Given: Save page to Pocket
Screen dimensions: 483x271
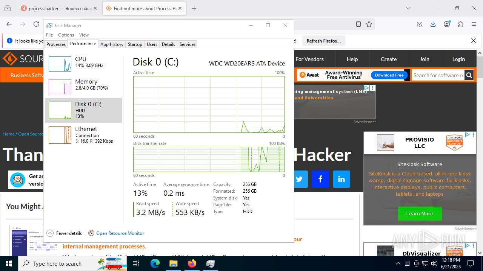Looking at the screenshot, I should click(420, 24).
